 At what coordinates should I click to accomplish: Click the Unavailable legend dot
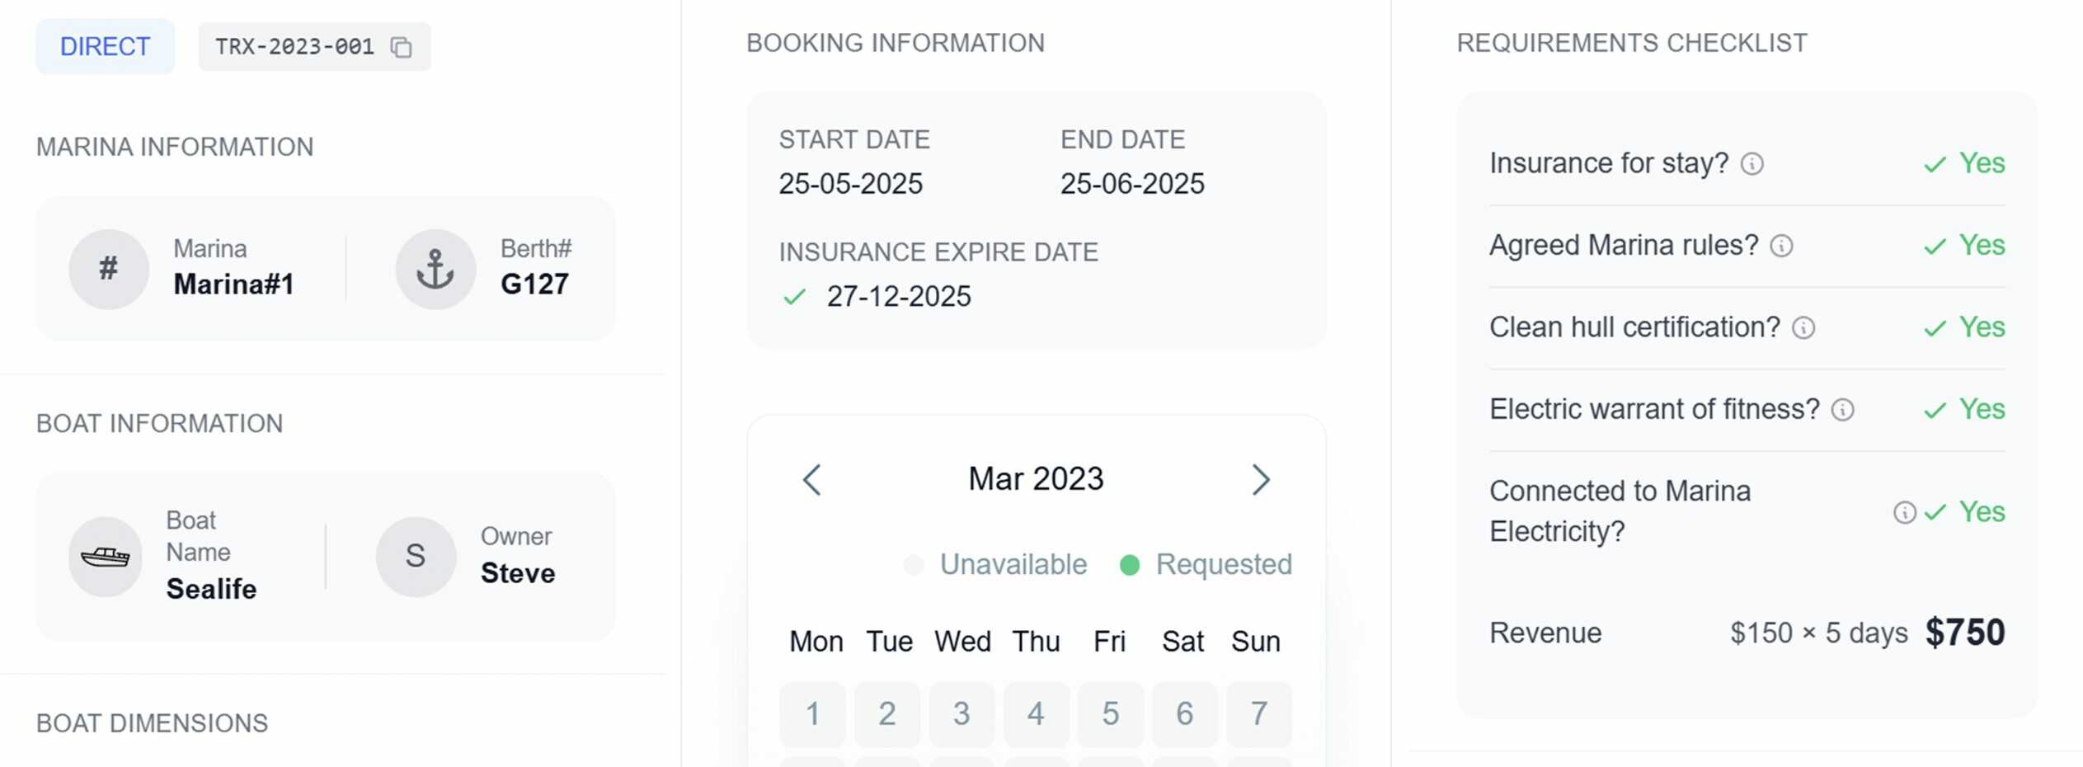[x=914, y=565]
